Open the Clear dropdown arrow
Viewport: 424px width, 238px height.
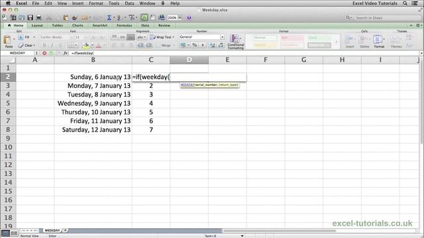pos(34,46)
